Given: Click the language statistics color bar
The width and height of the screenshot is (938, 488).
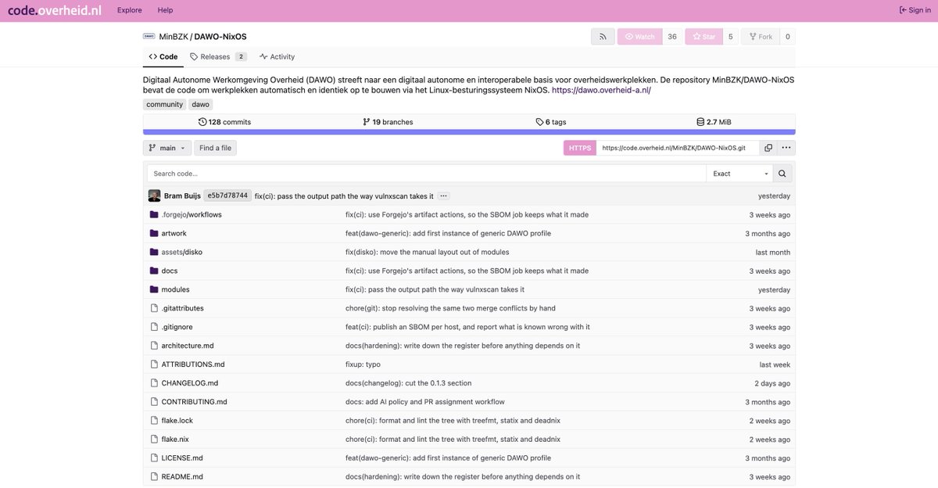Looking at the screenshot, I should click(x=469, y=132).
